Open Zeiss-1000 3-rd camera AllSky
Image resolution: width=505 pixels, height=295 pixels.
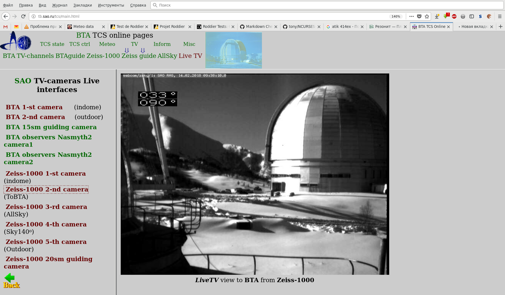point(46,207)
